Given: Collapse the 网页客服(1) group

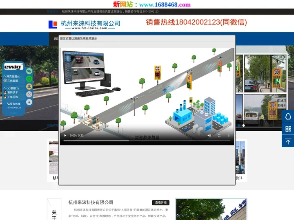Looking at the screenshot, I should pos(12,77).
